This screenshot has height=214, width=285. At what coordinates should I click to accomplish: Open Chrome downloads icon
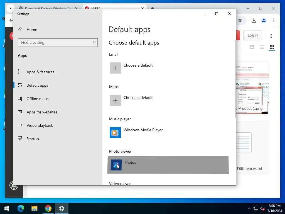(x=254, y=20)
